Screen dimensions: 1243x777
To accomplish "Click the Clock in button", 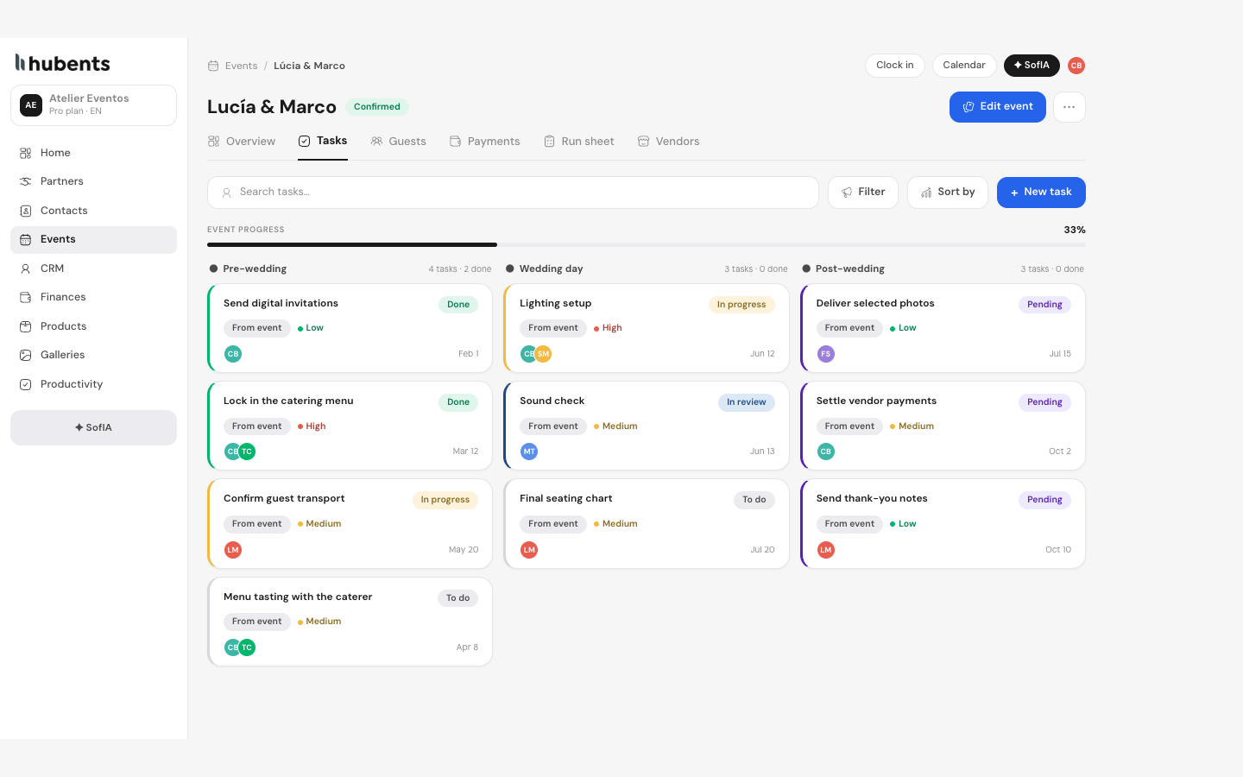I will pyautogui.click(x=894, y=66).
